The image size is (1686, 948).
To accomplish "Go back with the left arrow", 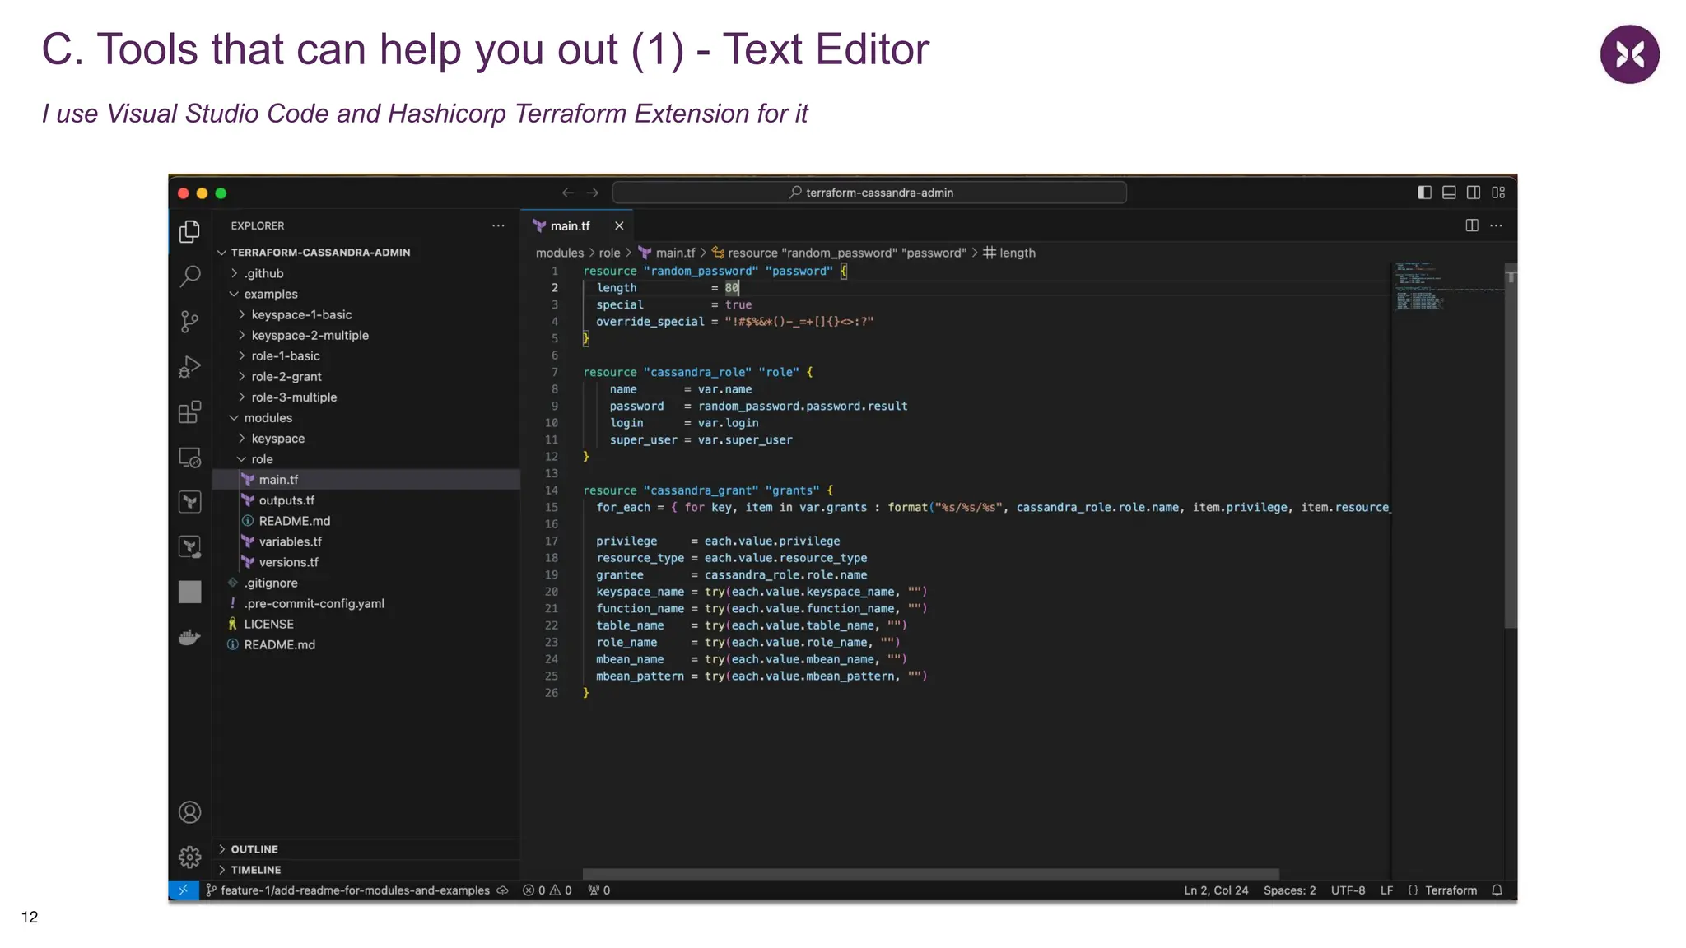I will coord(568,193).
